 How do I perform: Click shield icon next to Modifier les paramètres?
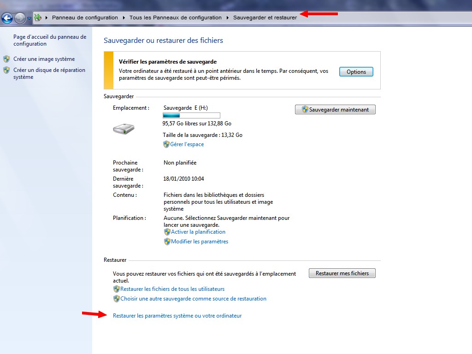point(167,242)
